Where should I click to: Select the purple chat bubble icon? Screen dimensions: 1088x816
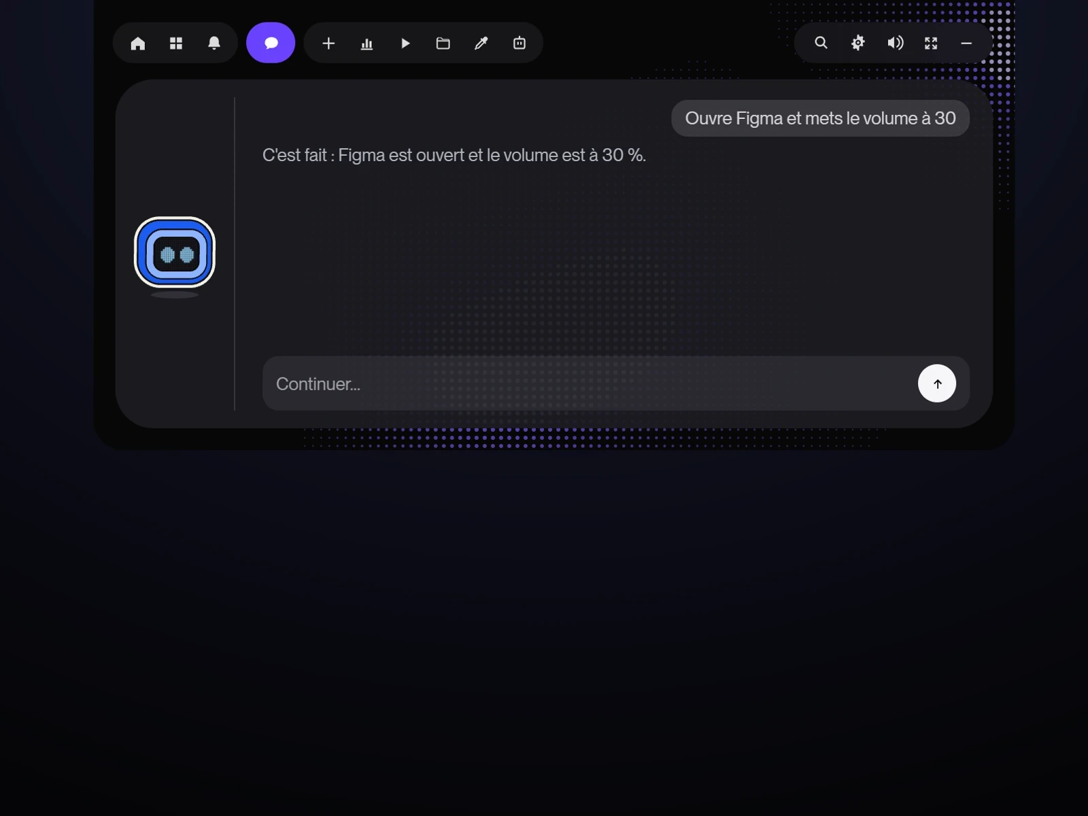coord(271,43)
